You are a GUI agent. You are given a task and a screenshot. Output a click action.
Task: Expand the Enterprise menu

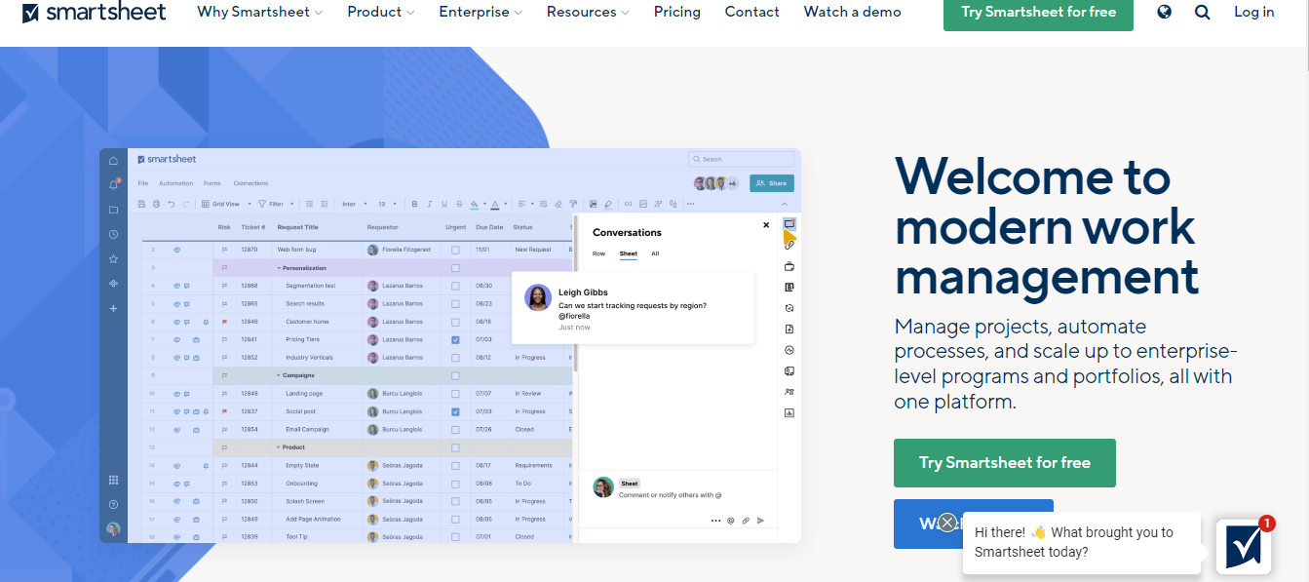pos(481,12)
